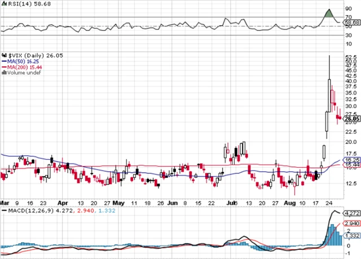361x259 pixels.
Task: Click the 2.940 MACD signal tag
Action: pos(352,224)
